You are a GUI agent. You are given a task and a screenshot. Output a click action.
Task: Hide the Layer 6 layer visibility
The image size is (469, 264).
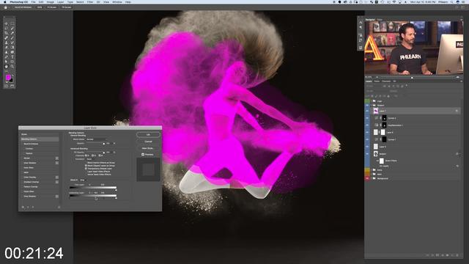tap(367, 132)
